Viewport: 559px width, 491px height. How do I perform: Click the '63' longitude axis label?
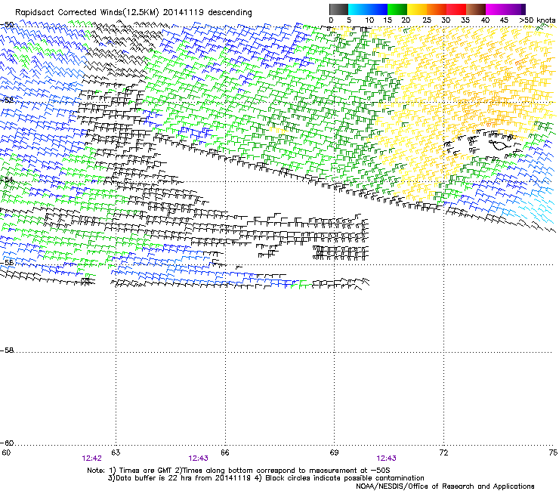116,452
